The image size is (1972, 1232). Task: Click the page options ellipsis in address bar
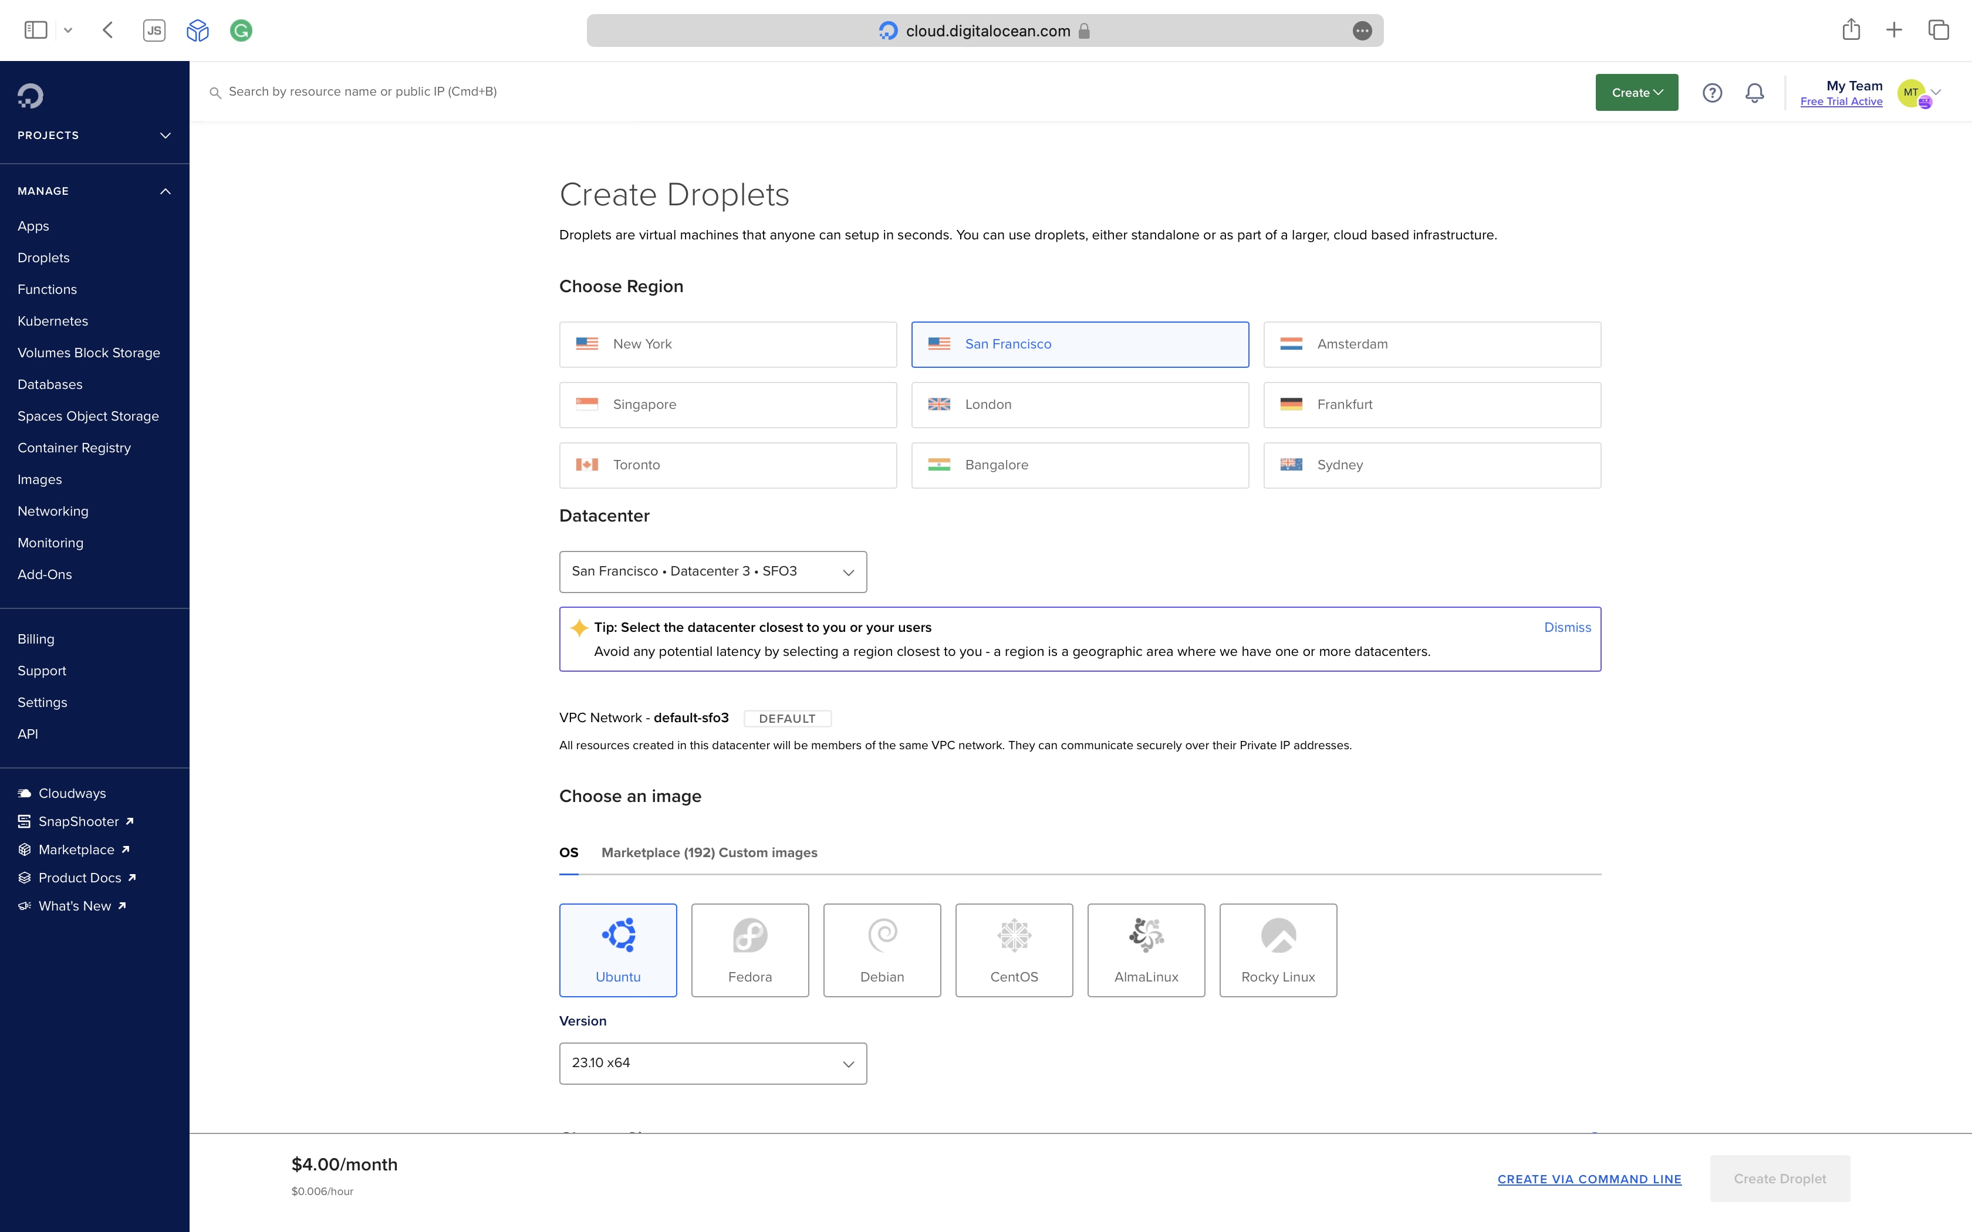pyautogui.click(x=1362, y=31)
